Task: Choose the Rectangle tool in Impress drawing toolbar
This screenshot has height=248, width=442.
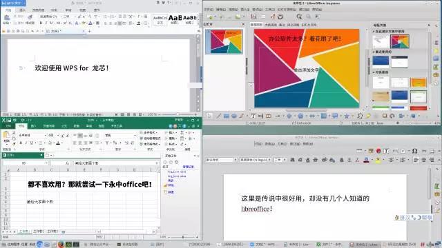Action: (227, 116)
